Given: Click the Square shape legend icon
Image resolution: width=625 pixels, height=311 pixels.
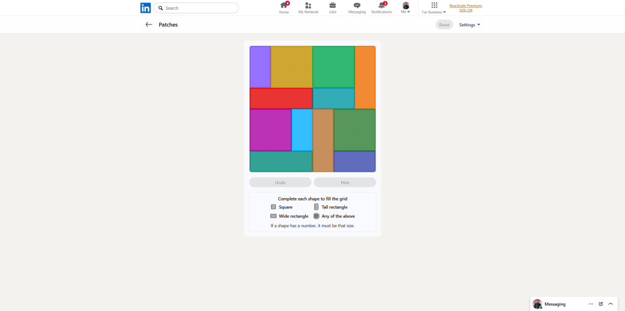Looking at the screenshot, I should coord(273,207).
